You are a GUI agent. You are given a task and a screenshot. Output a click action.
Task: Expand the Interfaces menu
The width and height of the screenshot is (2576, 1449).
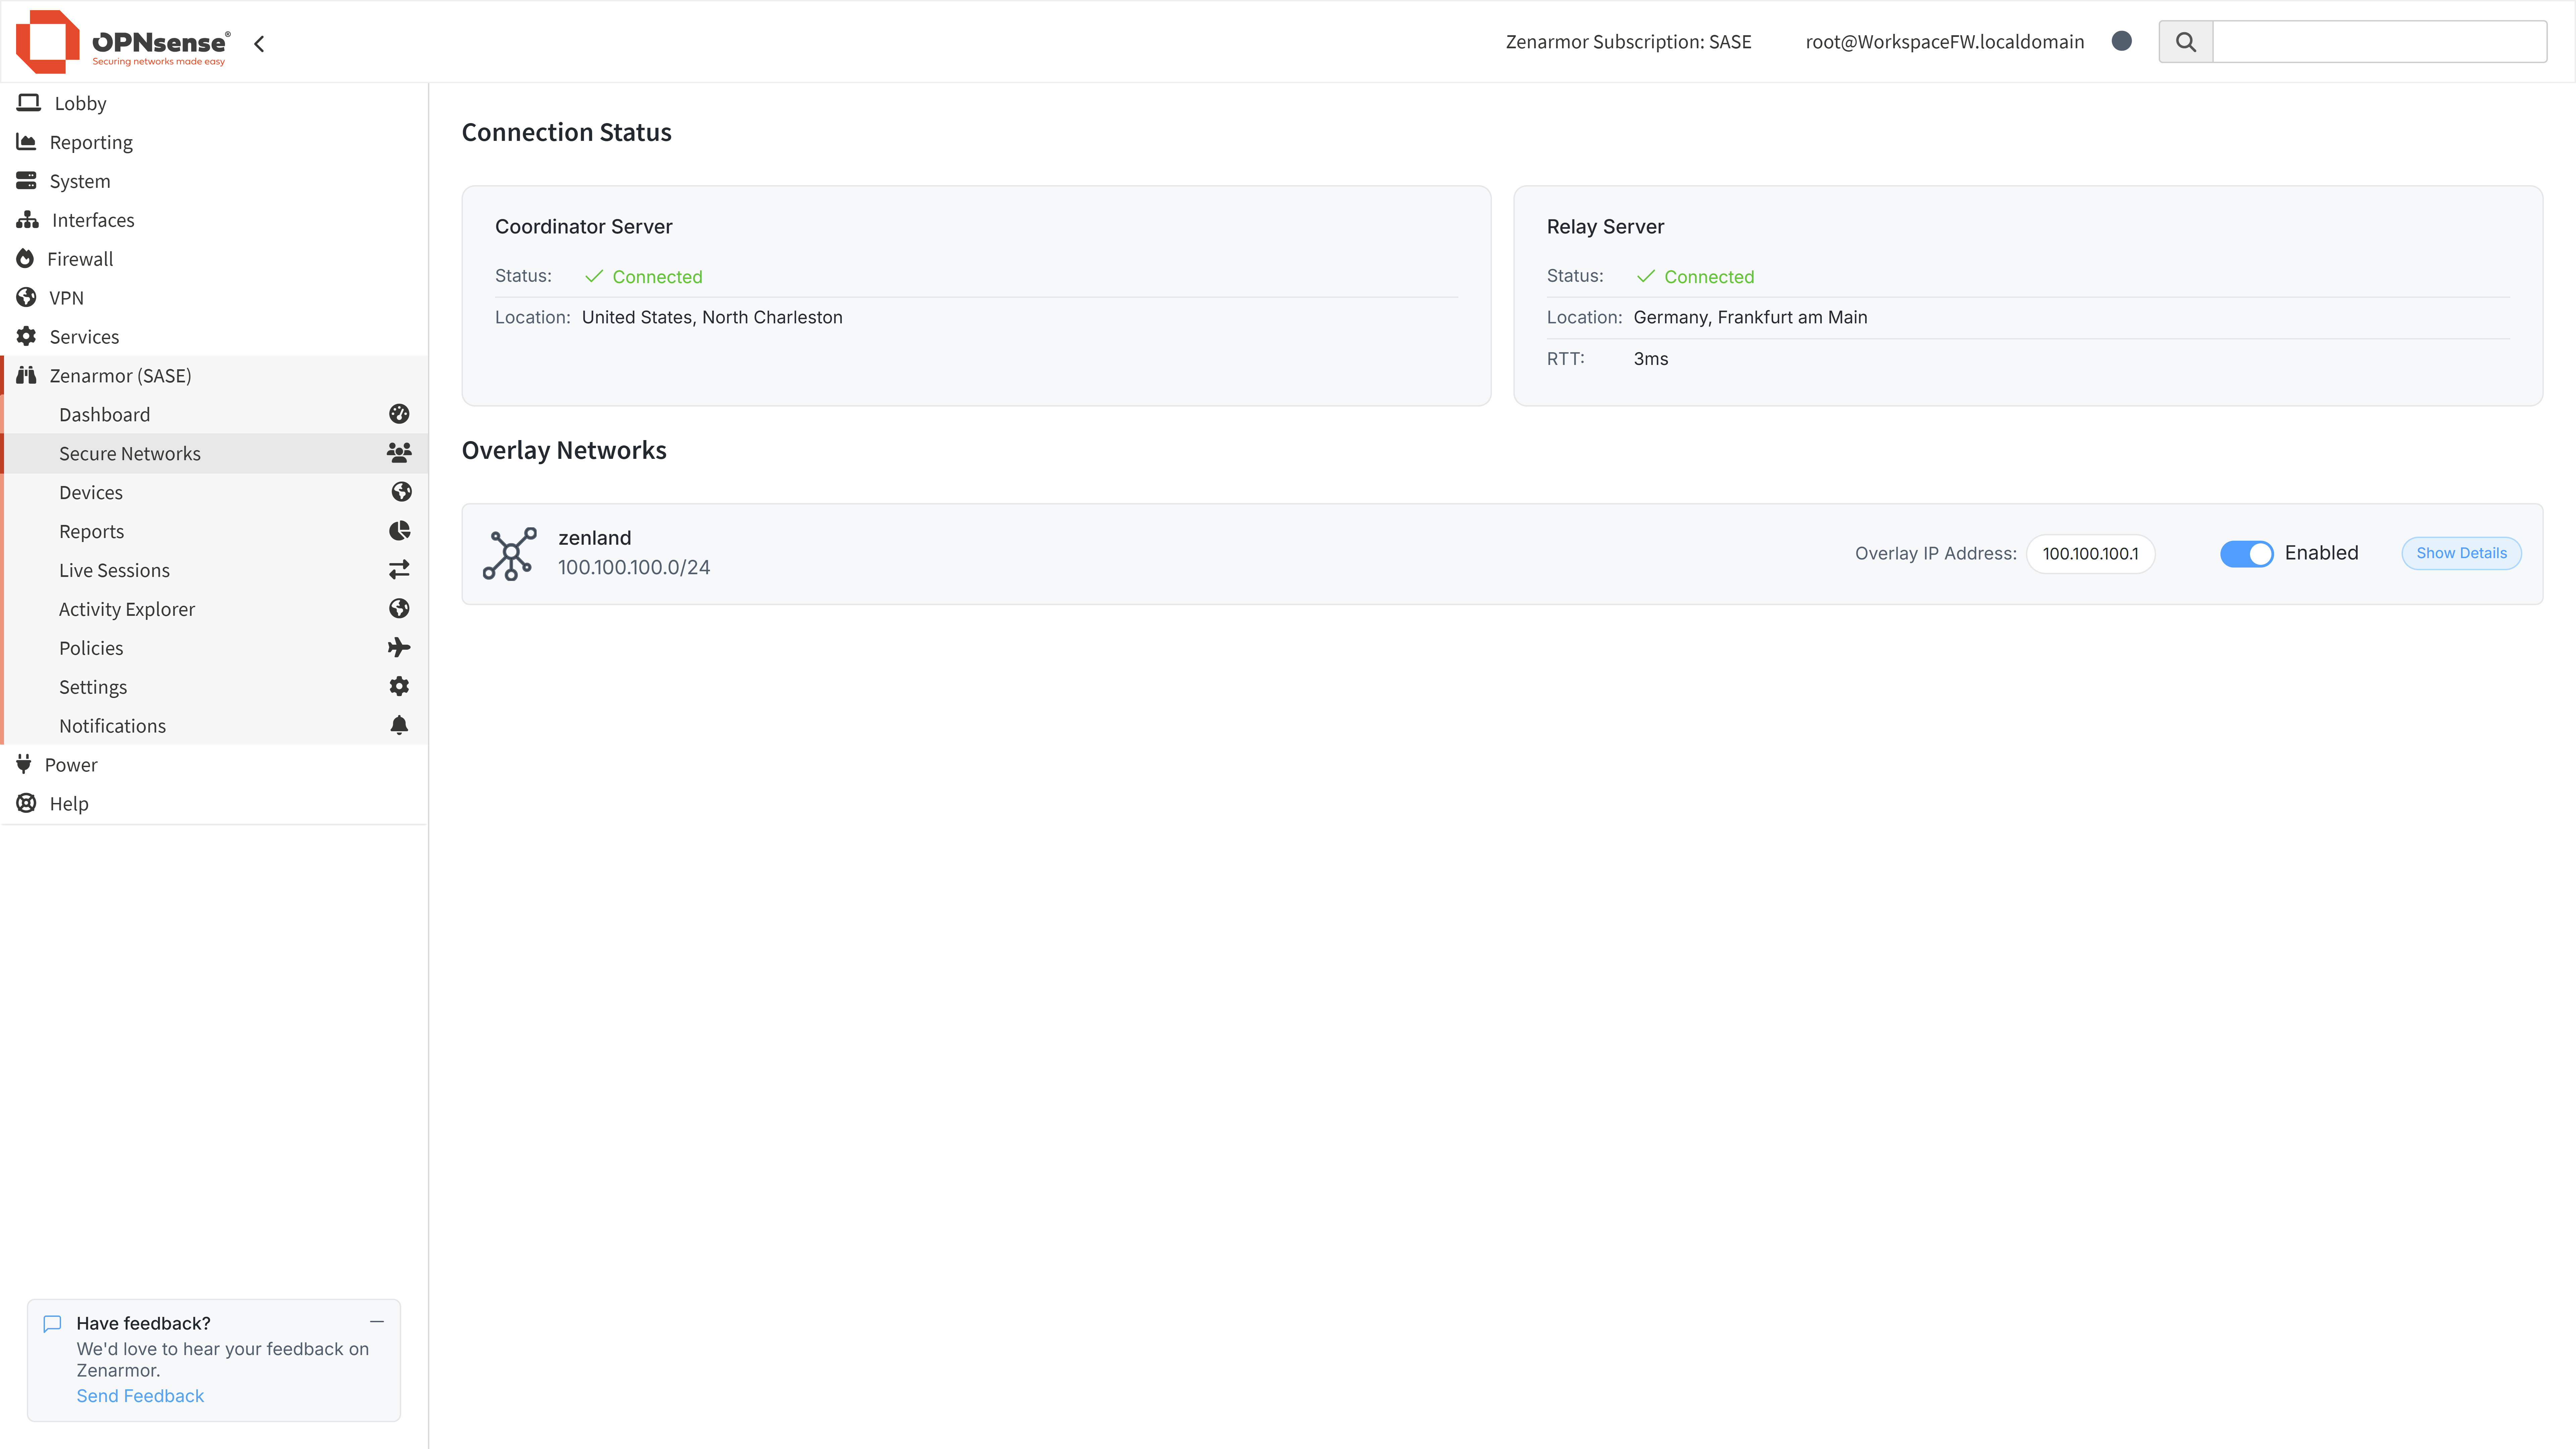(x=214, y=220)
